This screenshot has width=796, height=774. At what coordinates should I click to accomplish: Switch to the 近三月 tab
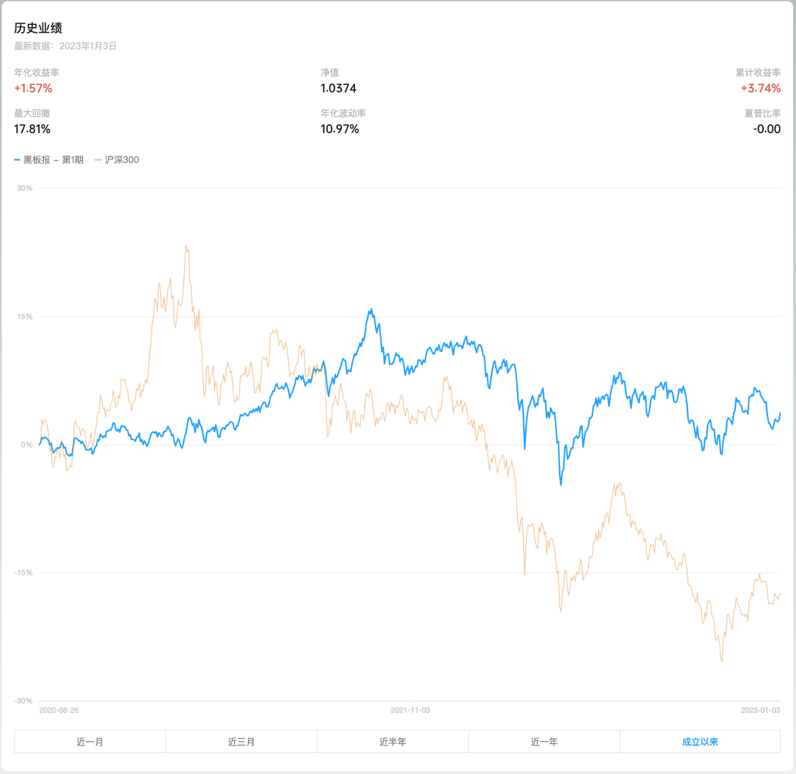click(x=241, y=742)
